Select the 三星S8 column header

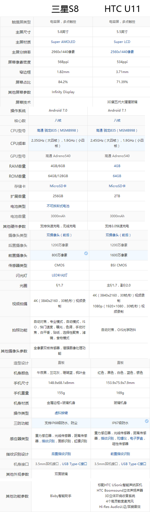coord(65,8)
